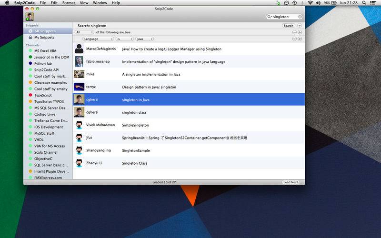Click the Load Next button
This screenshot has width=381, height=238.
coord(291,182)
